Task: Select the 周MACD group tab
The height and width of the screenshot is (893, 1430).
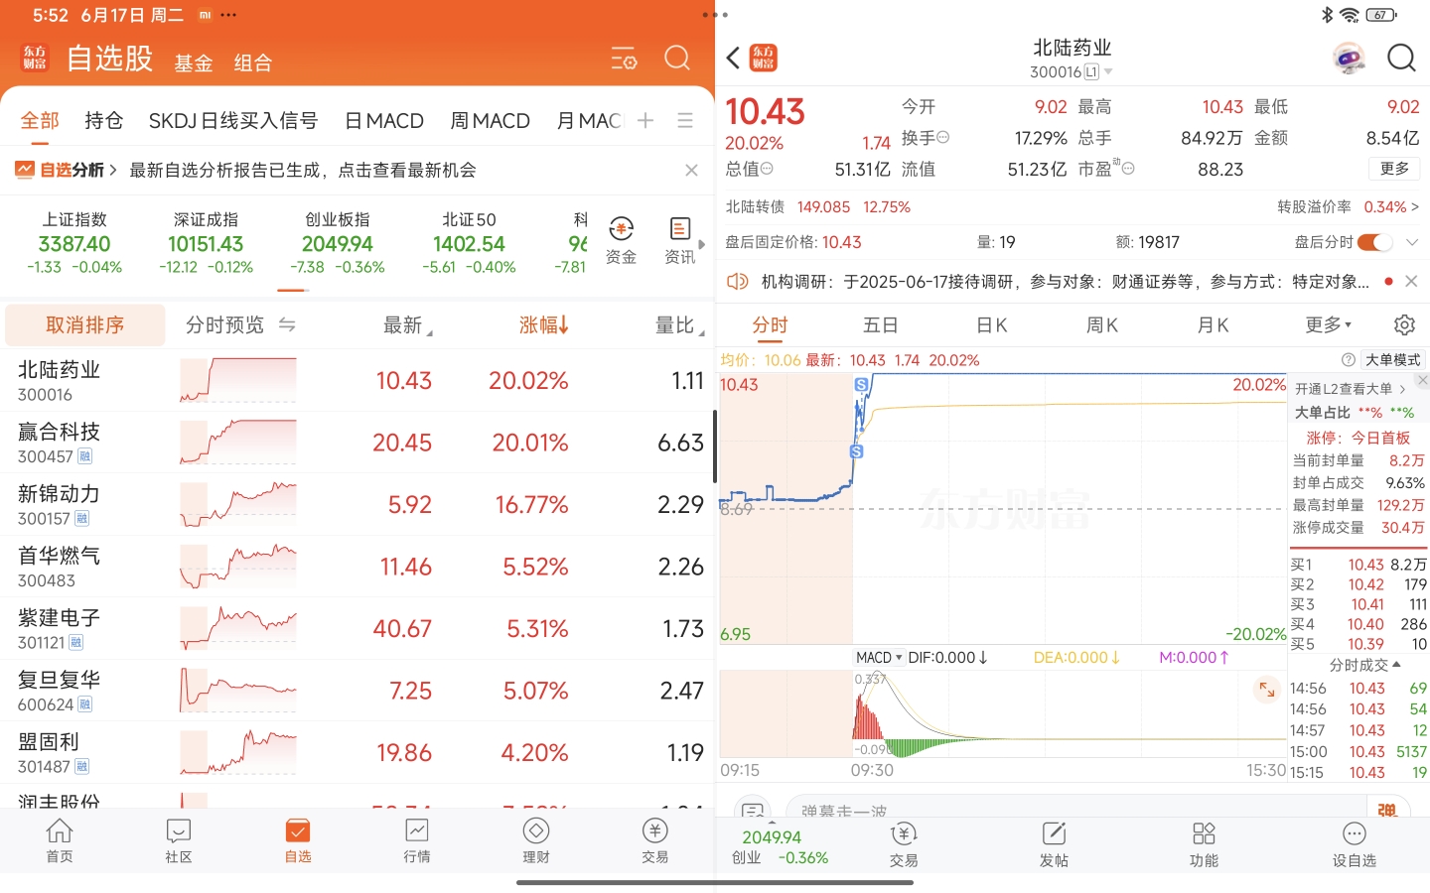Action: click(491, 121)
